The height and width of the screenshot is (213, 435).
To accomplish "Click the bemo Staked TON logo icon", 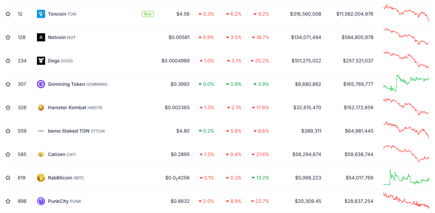I will pos(41,131).
